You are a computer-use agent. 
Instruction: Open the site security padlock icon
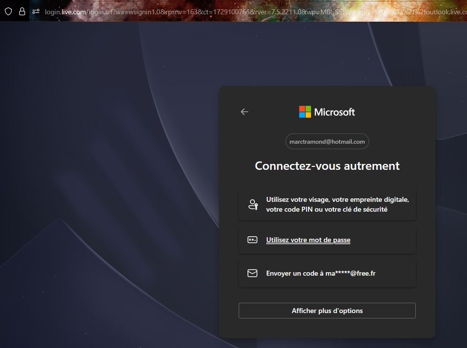22,12
